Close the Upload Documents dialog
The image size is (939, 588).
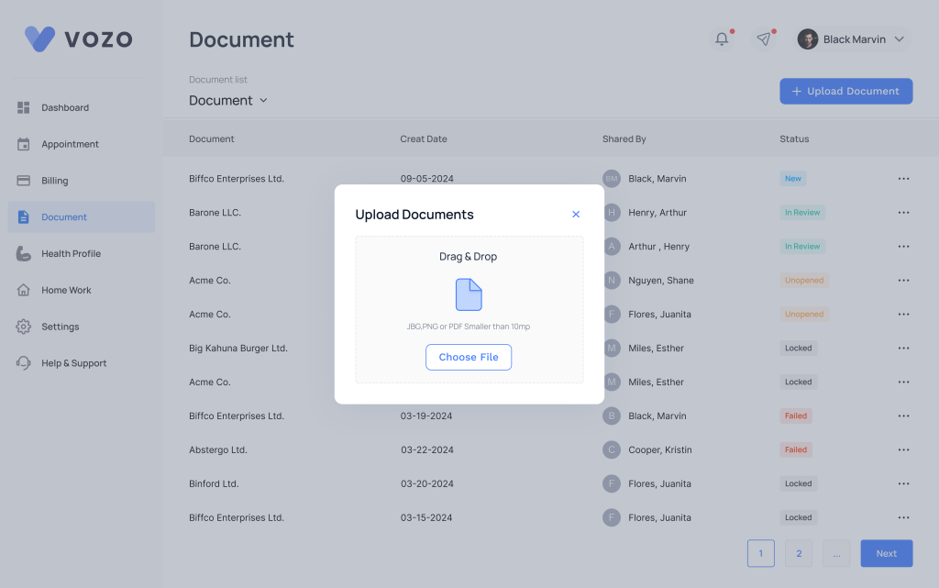click(x=576, y=215)
